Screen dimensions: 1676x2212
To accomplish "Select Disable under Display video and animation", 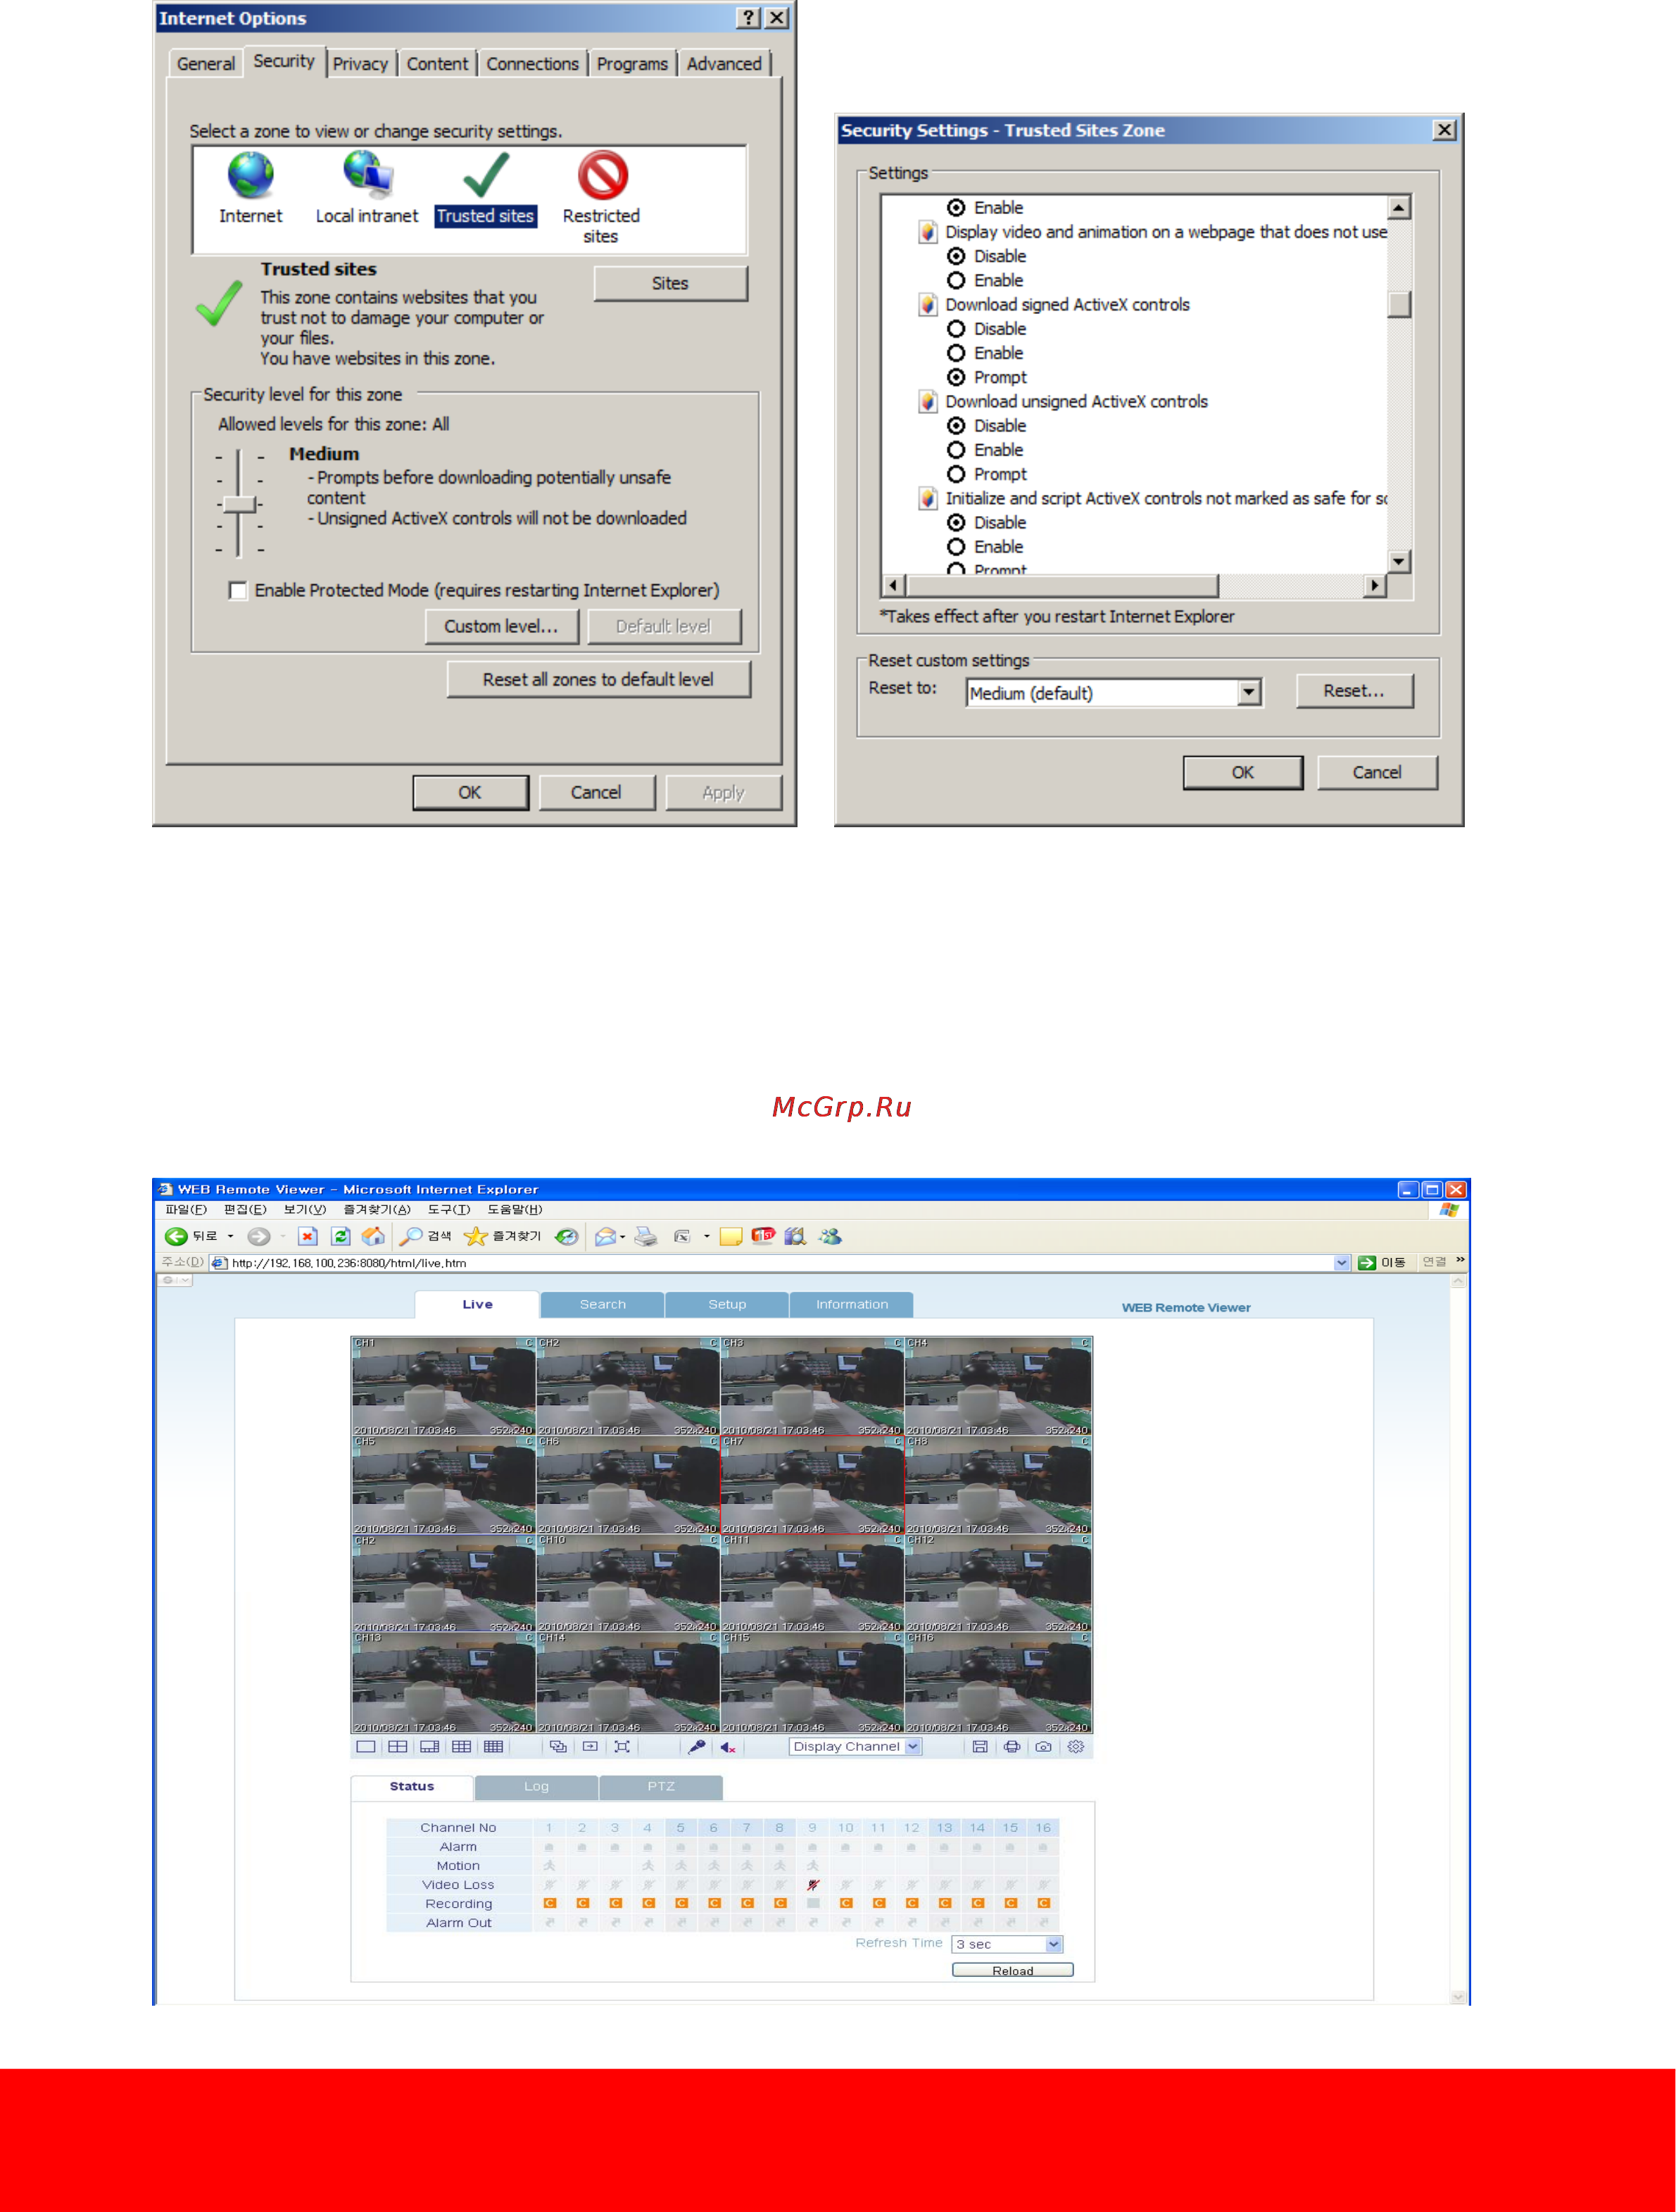I will pyautogui.click(x=956, y=257).
